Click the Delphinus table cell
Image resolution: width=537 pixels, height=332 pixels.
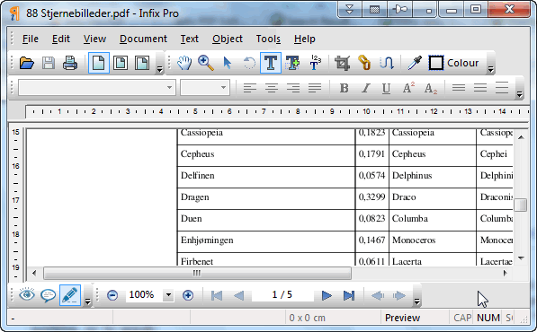(x=433, y=177)
